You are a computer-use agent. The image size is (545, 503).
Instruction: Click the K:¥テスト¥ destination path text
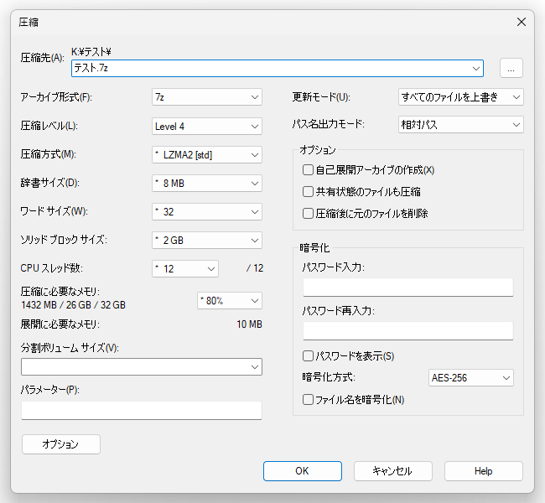pyautogui.click(x=91, y=52)
